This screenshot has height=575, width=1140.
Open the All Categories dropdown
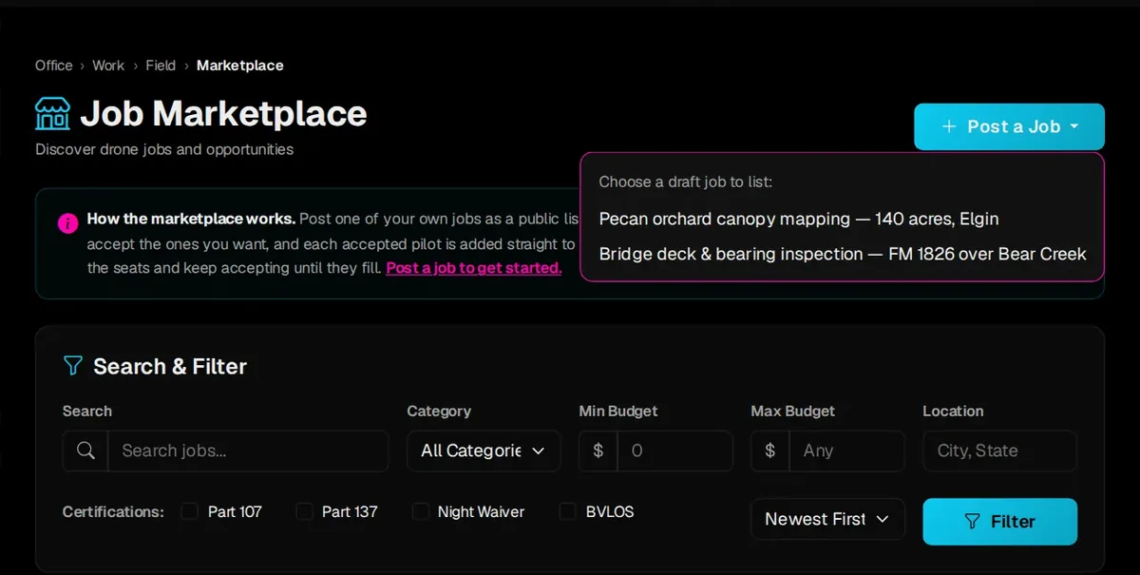click(484, 450)
